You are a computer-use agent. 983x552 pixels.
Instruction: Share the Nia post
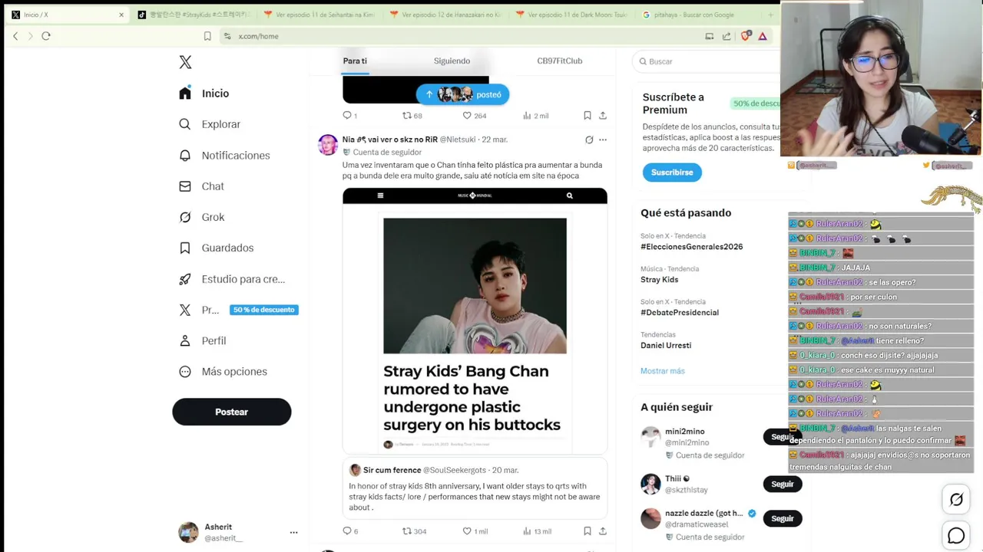[x=603, y=531]
